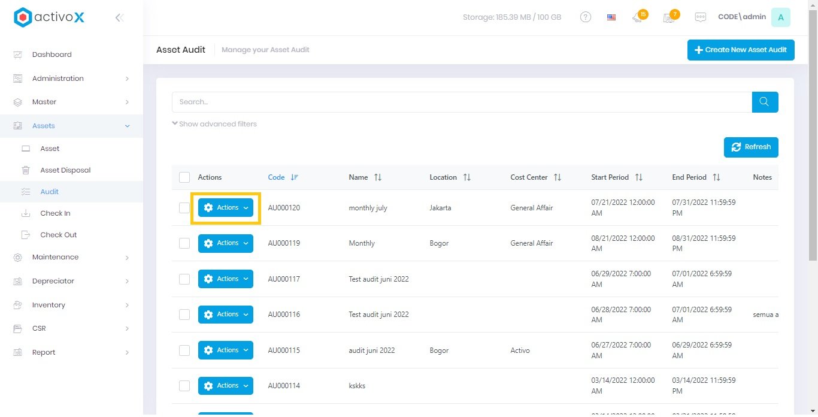
Task: Open the help question mark icon
Action: [x=586, y=17]
